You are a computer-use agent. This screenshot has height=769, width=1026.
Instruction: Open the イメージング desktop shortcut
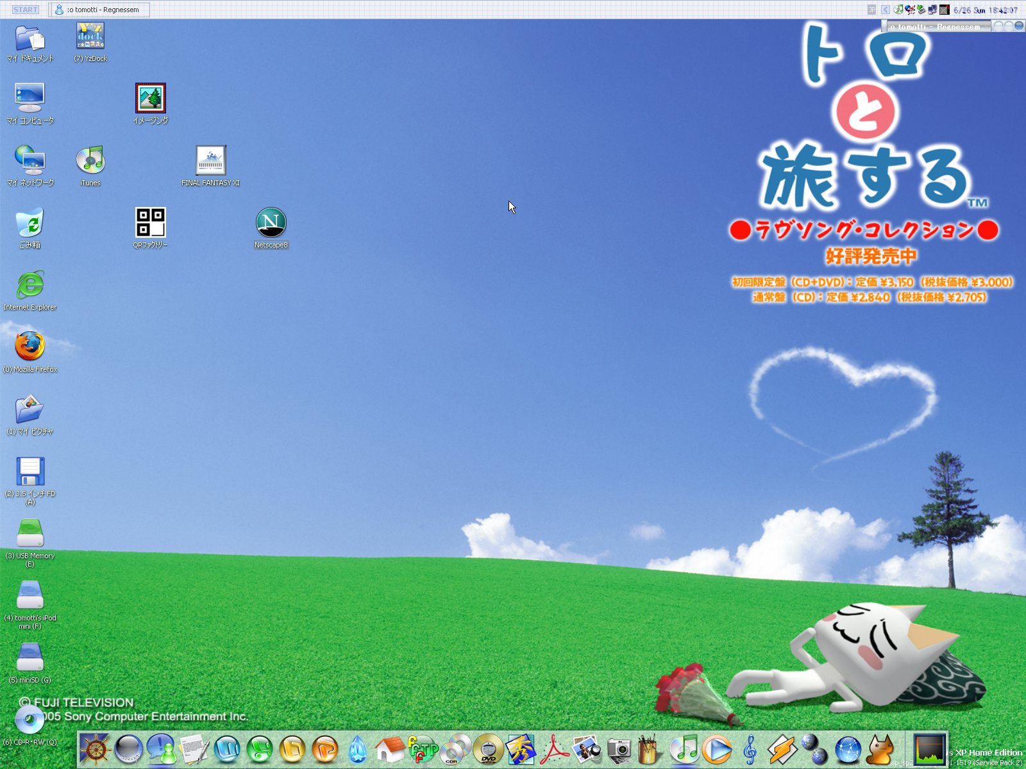click(150, 99)
